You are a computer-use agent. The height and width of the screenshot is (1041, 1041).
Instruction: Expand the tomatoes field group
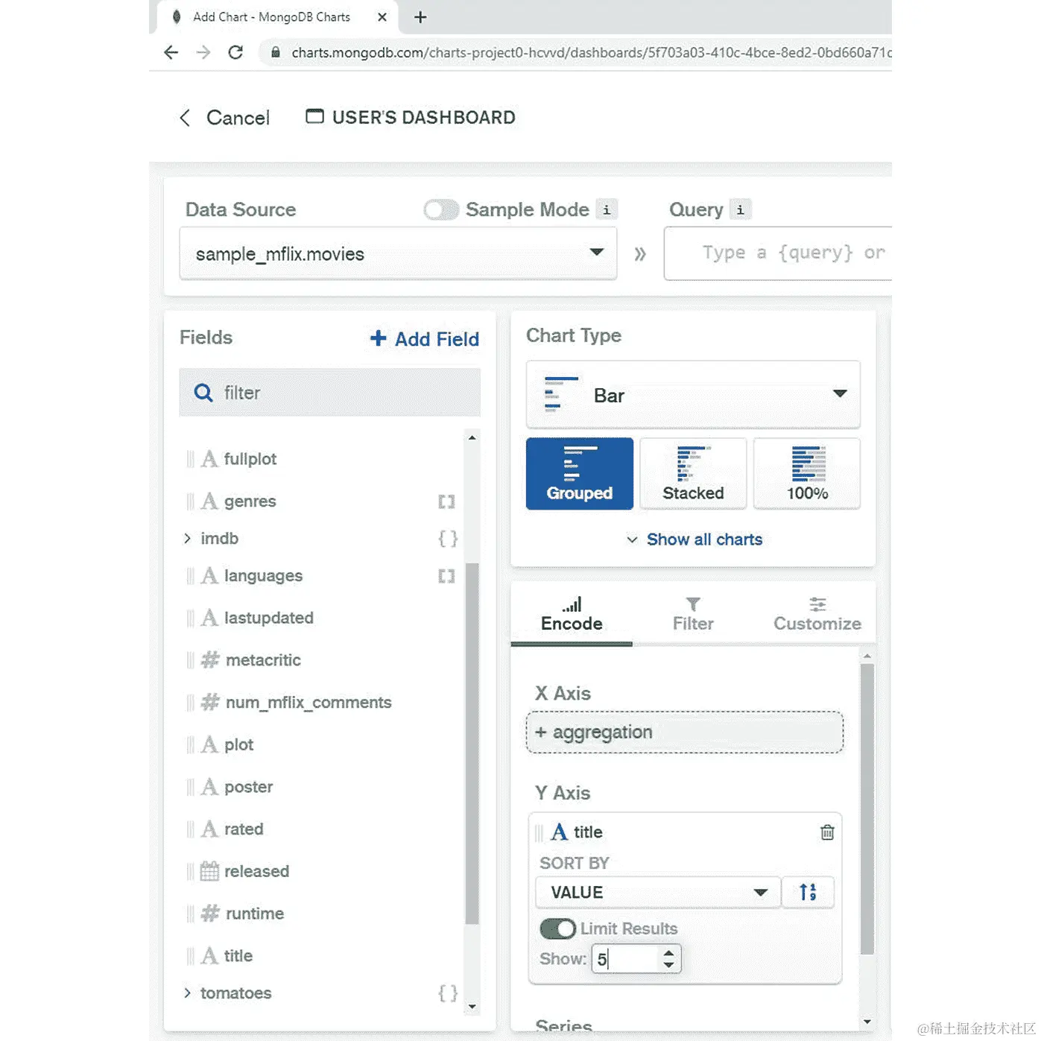tap(187, 993)
